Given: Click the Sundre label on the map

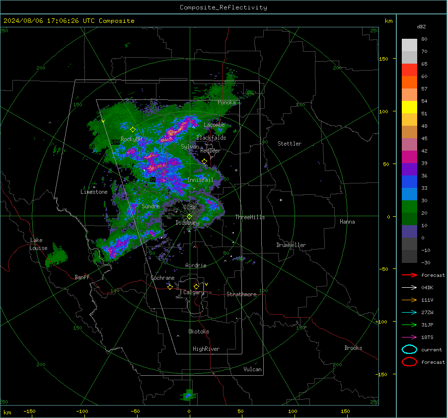Looking at the screenshot, I should [x=150, y=206].
